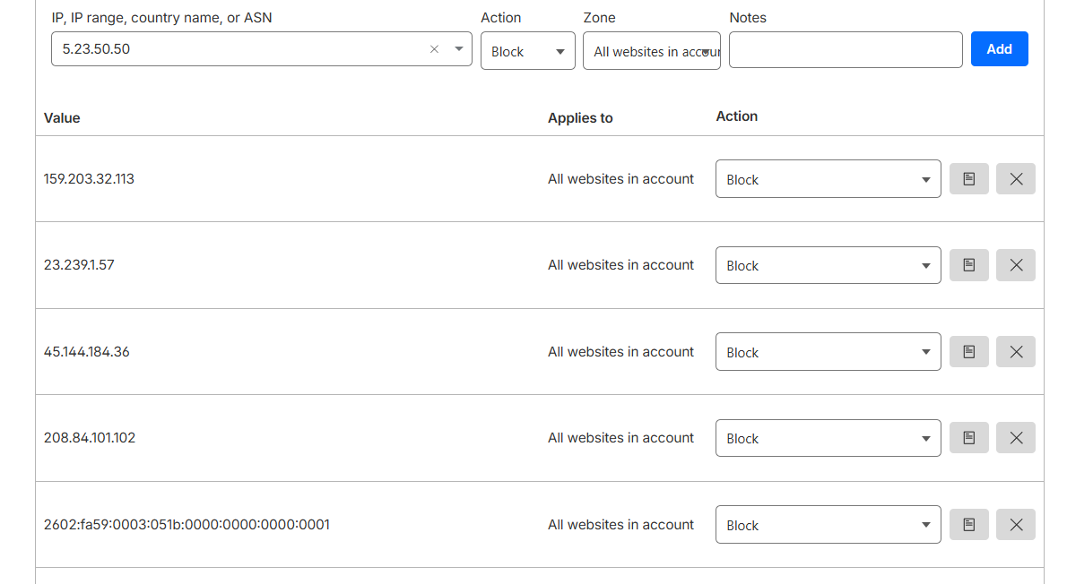
Task: Change action for 208.84.101.102 rule
Action: point(828,438)
